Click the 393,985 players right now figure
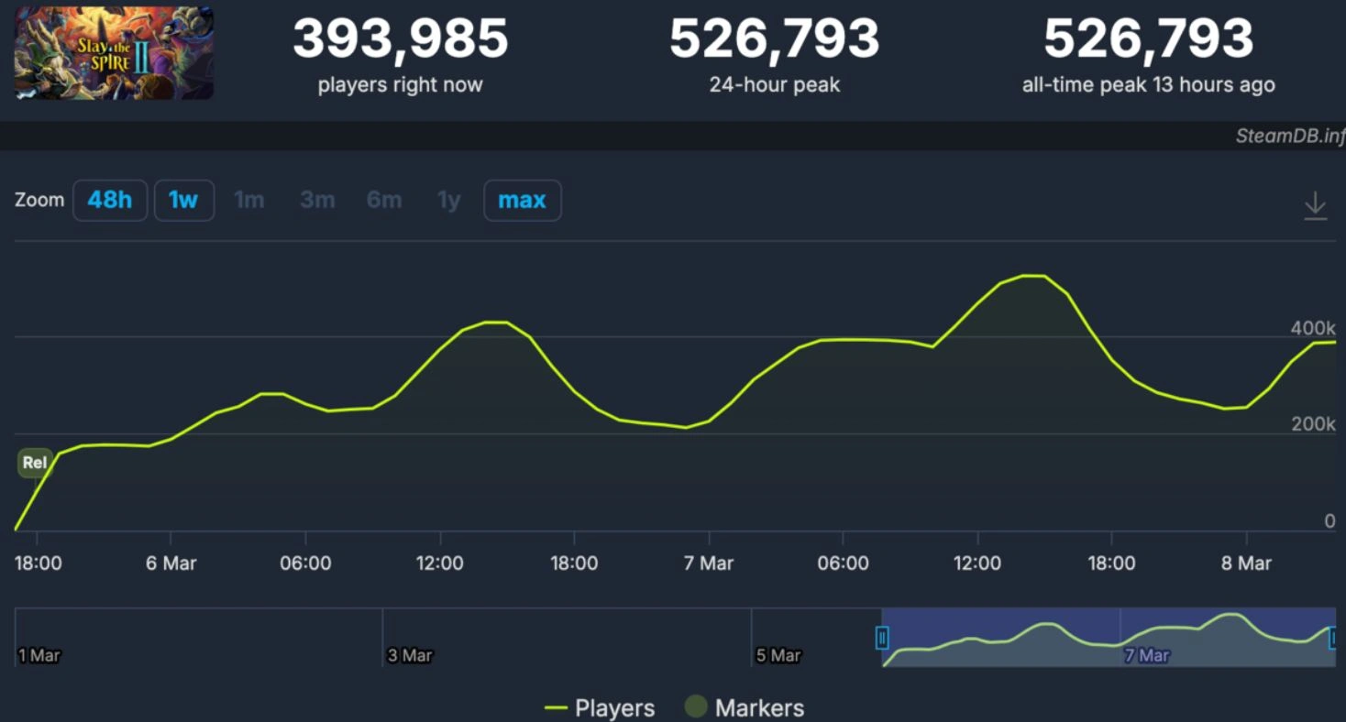Image resolution: width=1346 pixels, height=722 pixels. click(x=400, y=39)
